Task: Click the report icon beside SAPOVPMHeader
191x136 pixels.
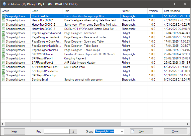Action: 3,54
